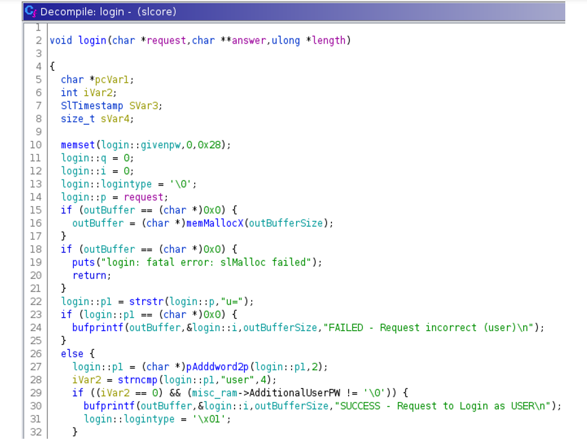This screenshot has width=587, height=440.
Task: Click the 'strstr' function call
Action: [146, 301]
